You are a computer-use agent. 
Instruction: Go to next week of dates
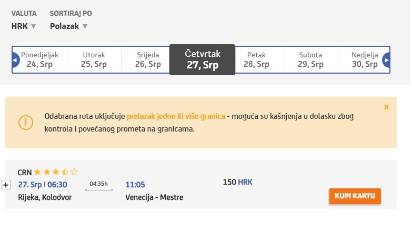387,60
